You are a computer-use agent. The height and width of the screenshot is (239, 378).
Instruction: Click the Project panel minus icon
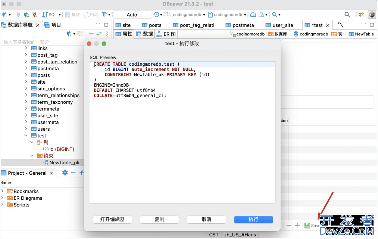coord(74,173)
